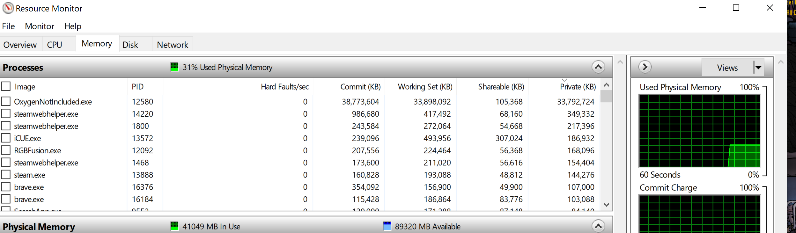Open the Help menu
This screenshot has width=796, height=233.
click(x=73, y=26)
